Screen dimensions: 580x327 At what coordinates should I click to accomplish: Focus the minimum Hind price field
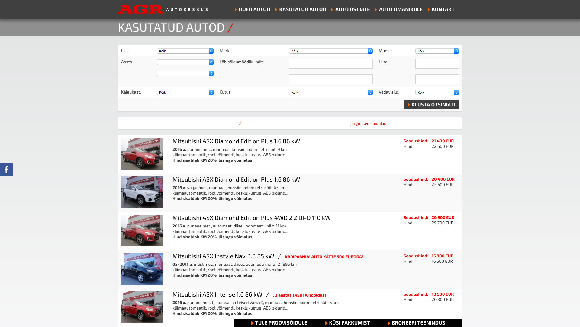437,64
